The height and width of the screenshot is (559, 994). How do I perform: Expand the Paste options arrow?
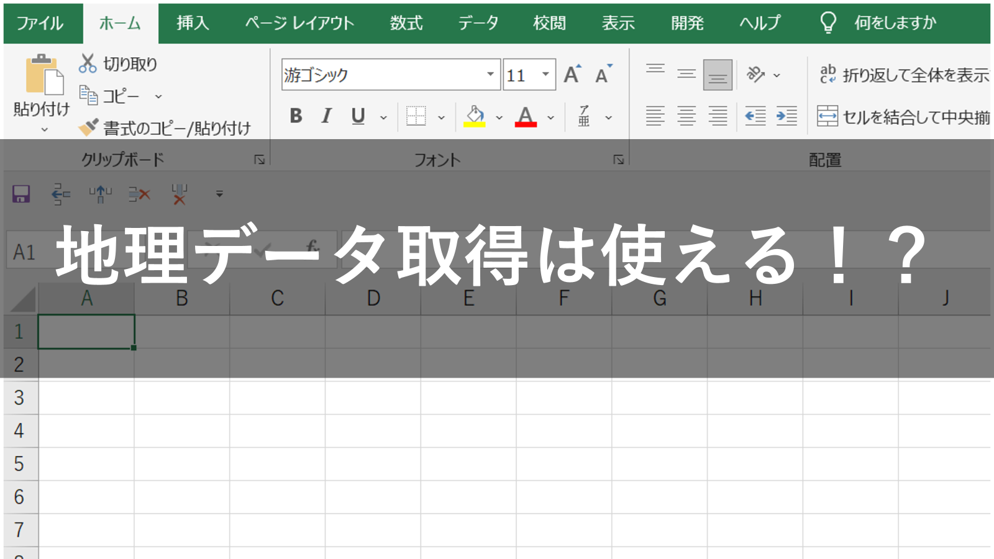[44, 130]
